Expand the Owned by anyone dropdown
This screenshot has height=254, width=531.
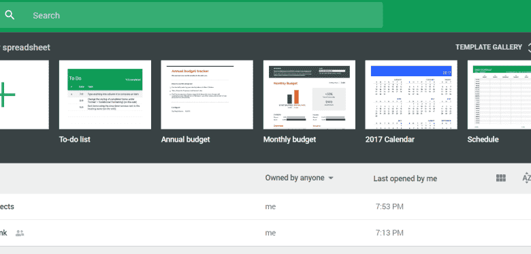coord(300,178)
